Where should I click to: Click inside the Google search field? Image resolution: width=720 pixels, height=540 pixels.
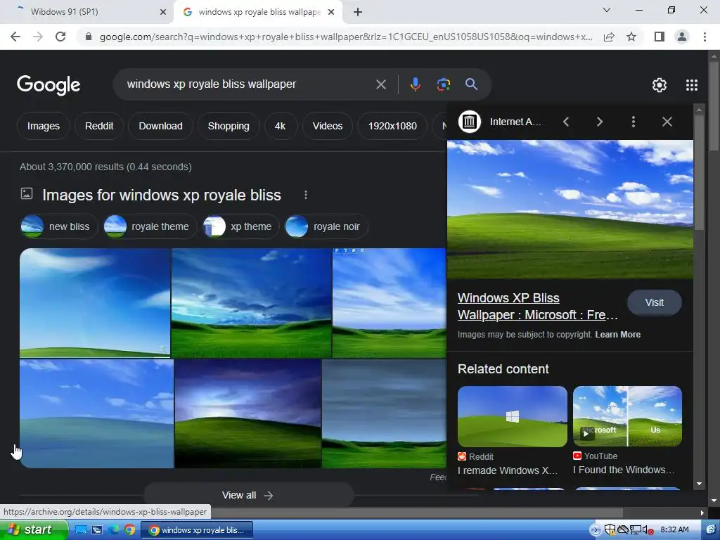pyautogui.click(x=248, y=84)
